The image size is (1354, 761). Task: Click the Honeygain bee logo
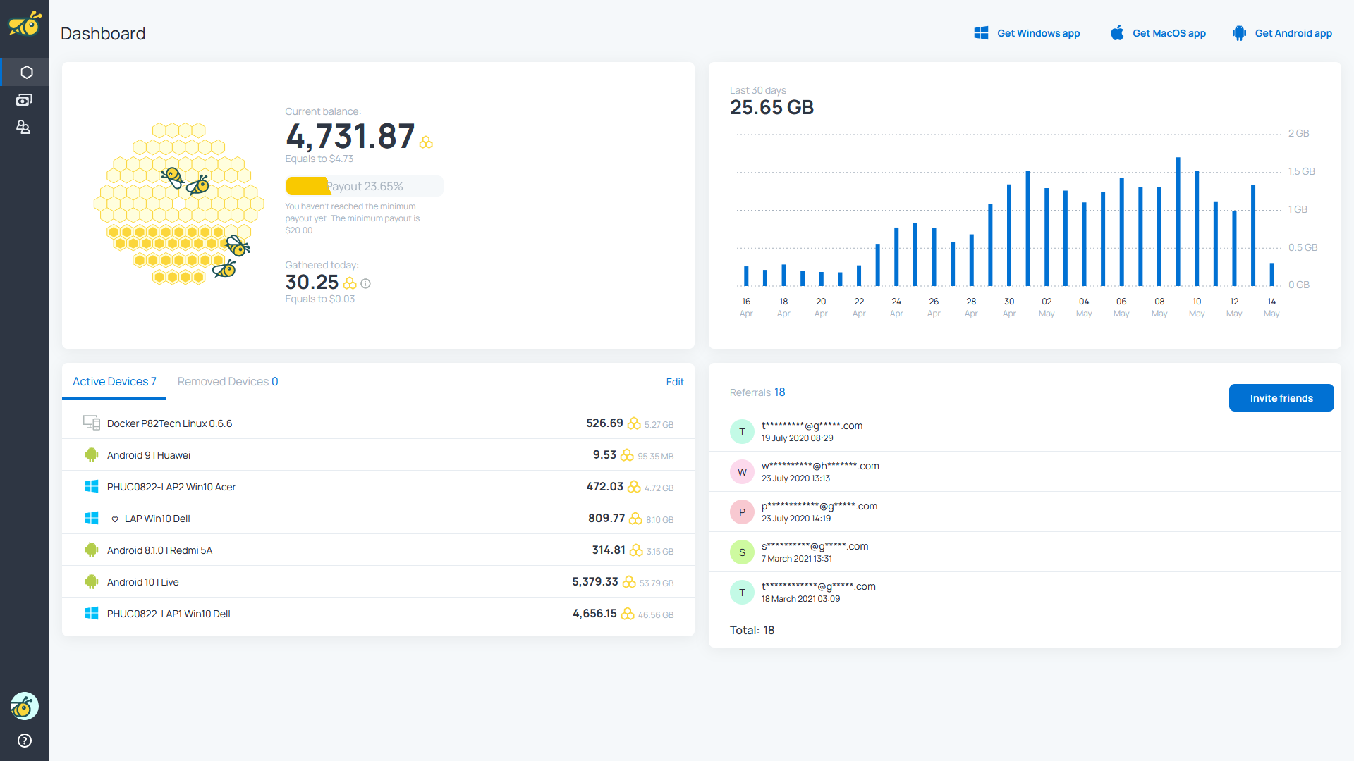click(x=25, y=24)
